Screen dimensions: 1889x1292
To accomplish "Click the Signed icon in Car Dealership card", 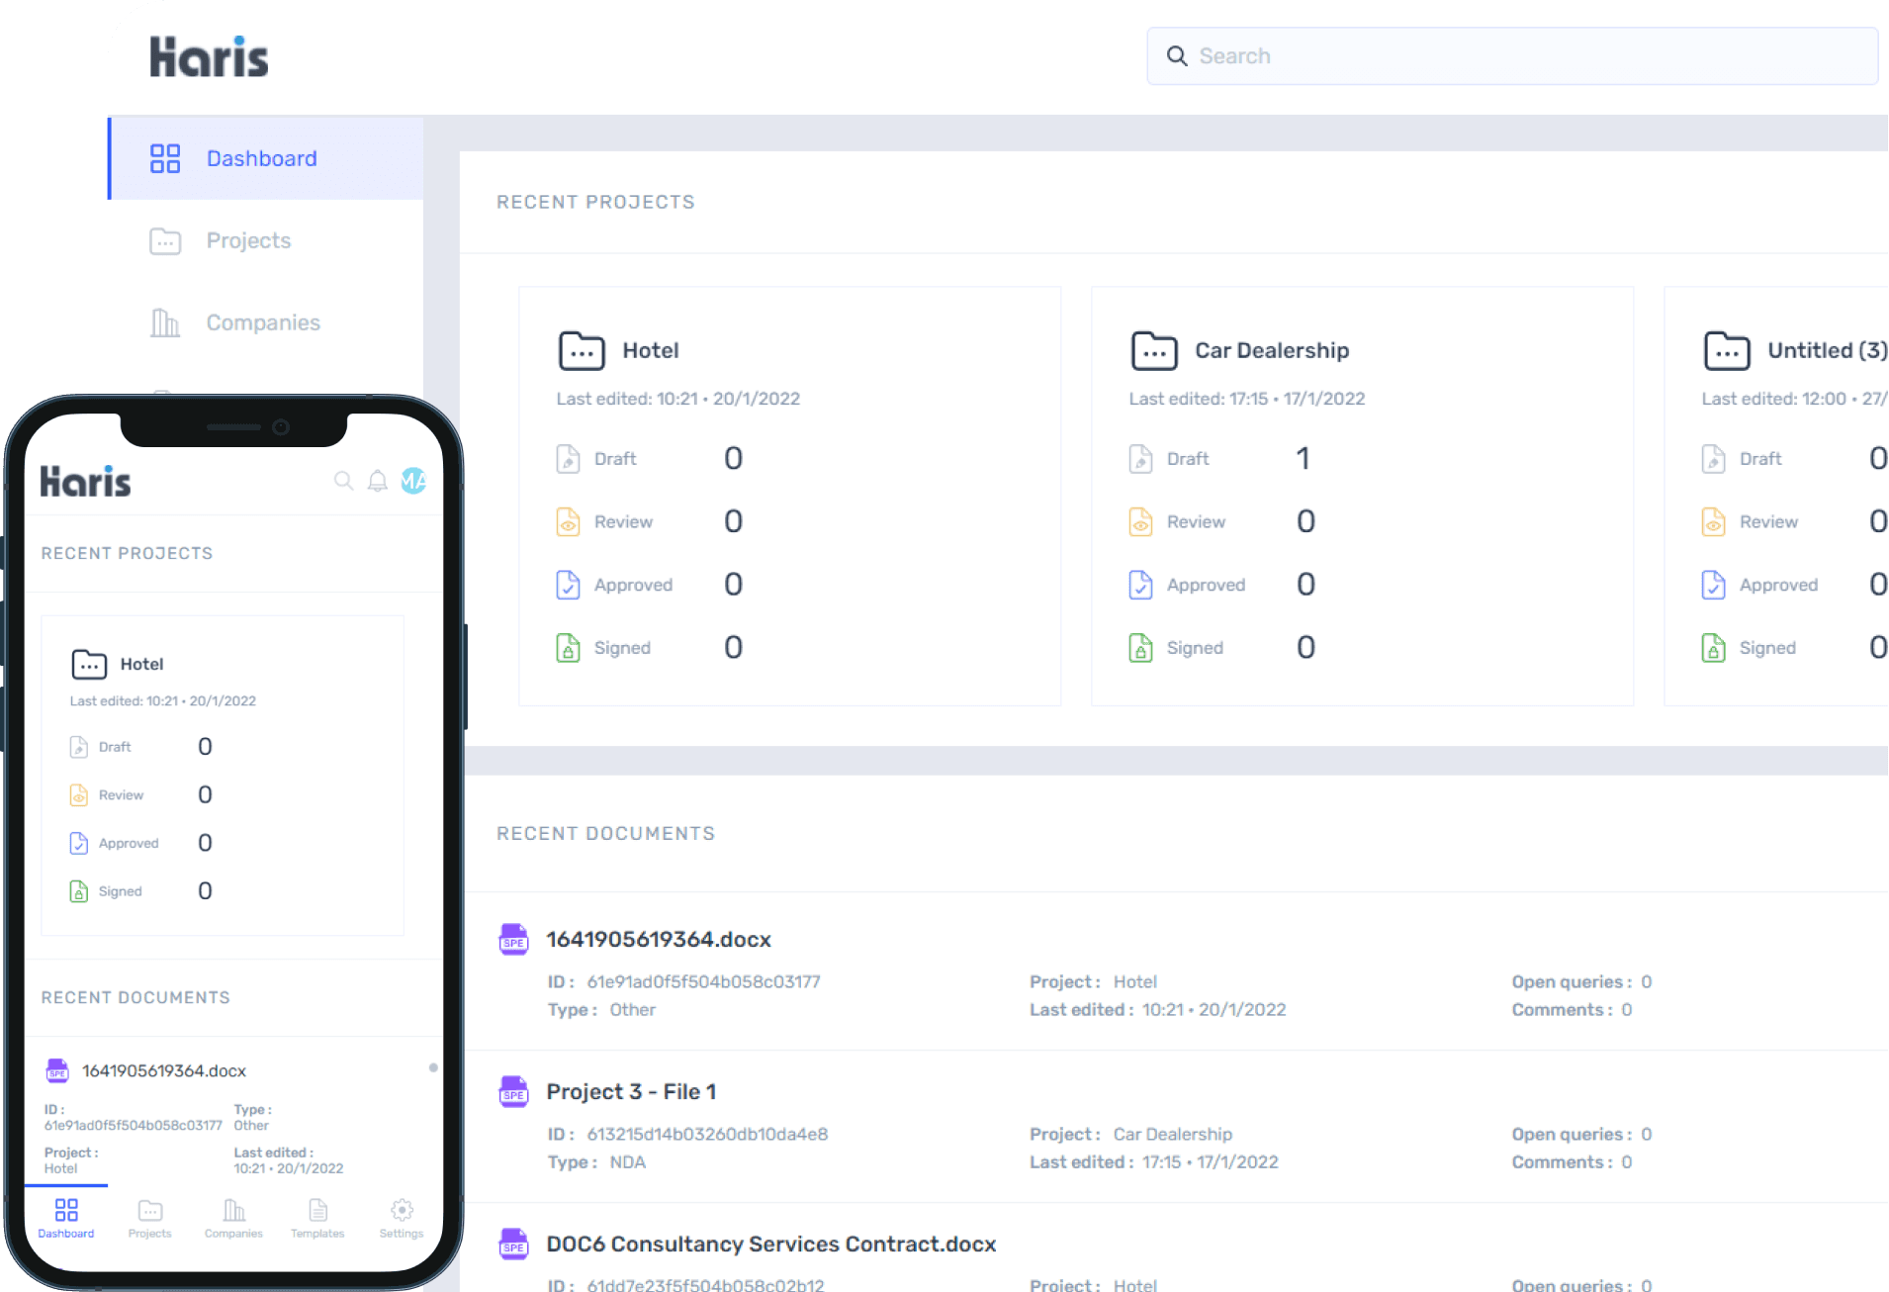I will point(1140,648).
